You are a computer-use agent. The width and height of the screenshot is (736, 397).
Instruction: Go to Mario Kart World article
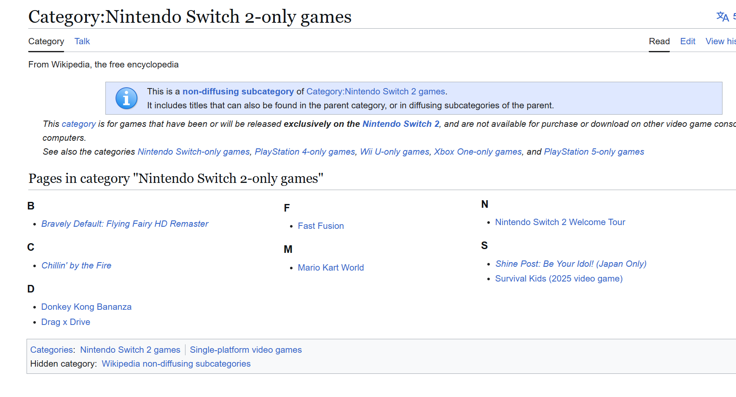click(x=331, y=268)
